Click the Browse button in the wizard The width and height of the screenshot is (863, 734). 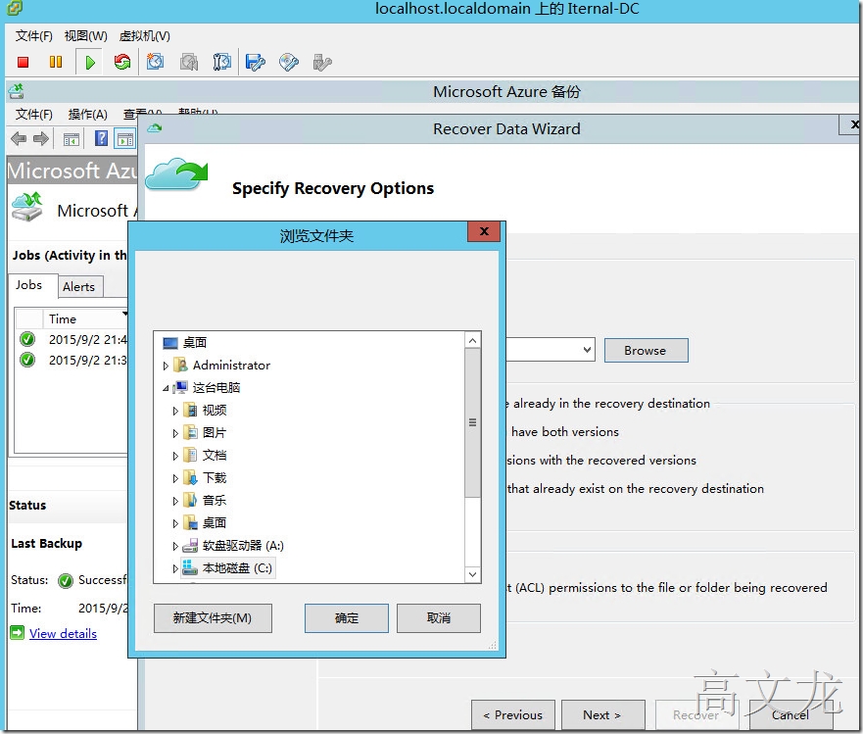pos(646,350)
